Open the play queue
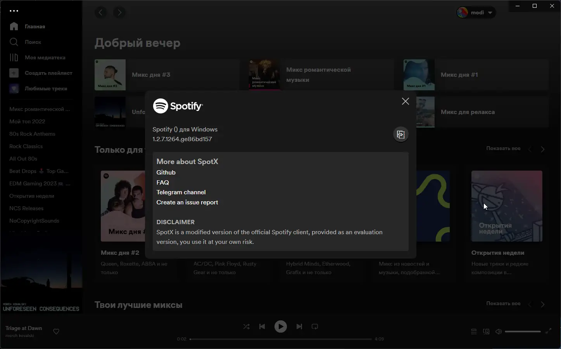The height and width of the screenshot is (349, 561). (x=474, y=332)
